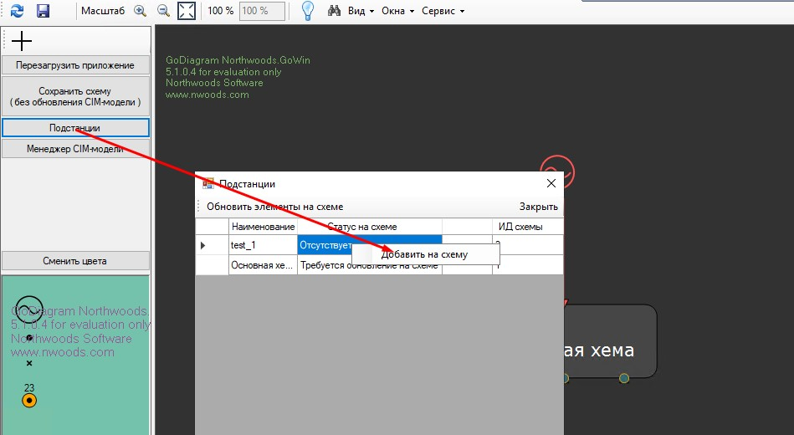This screenshot has width=794, height=435.
Task: Expand the Окна dropdown menu
Action: click(399, 11)
